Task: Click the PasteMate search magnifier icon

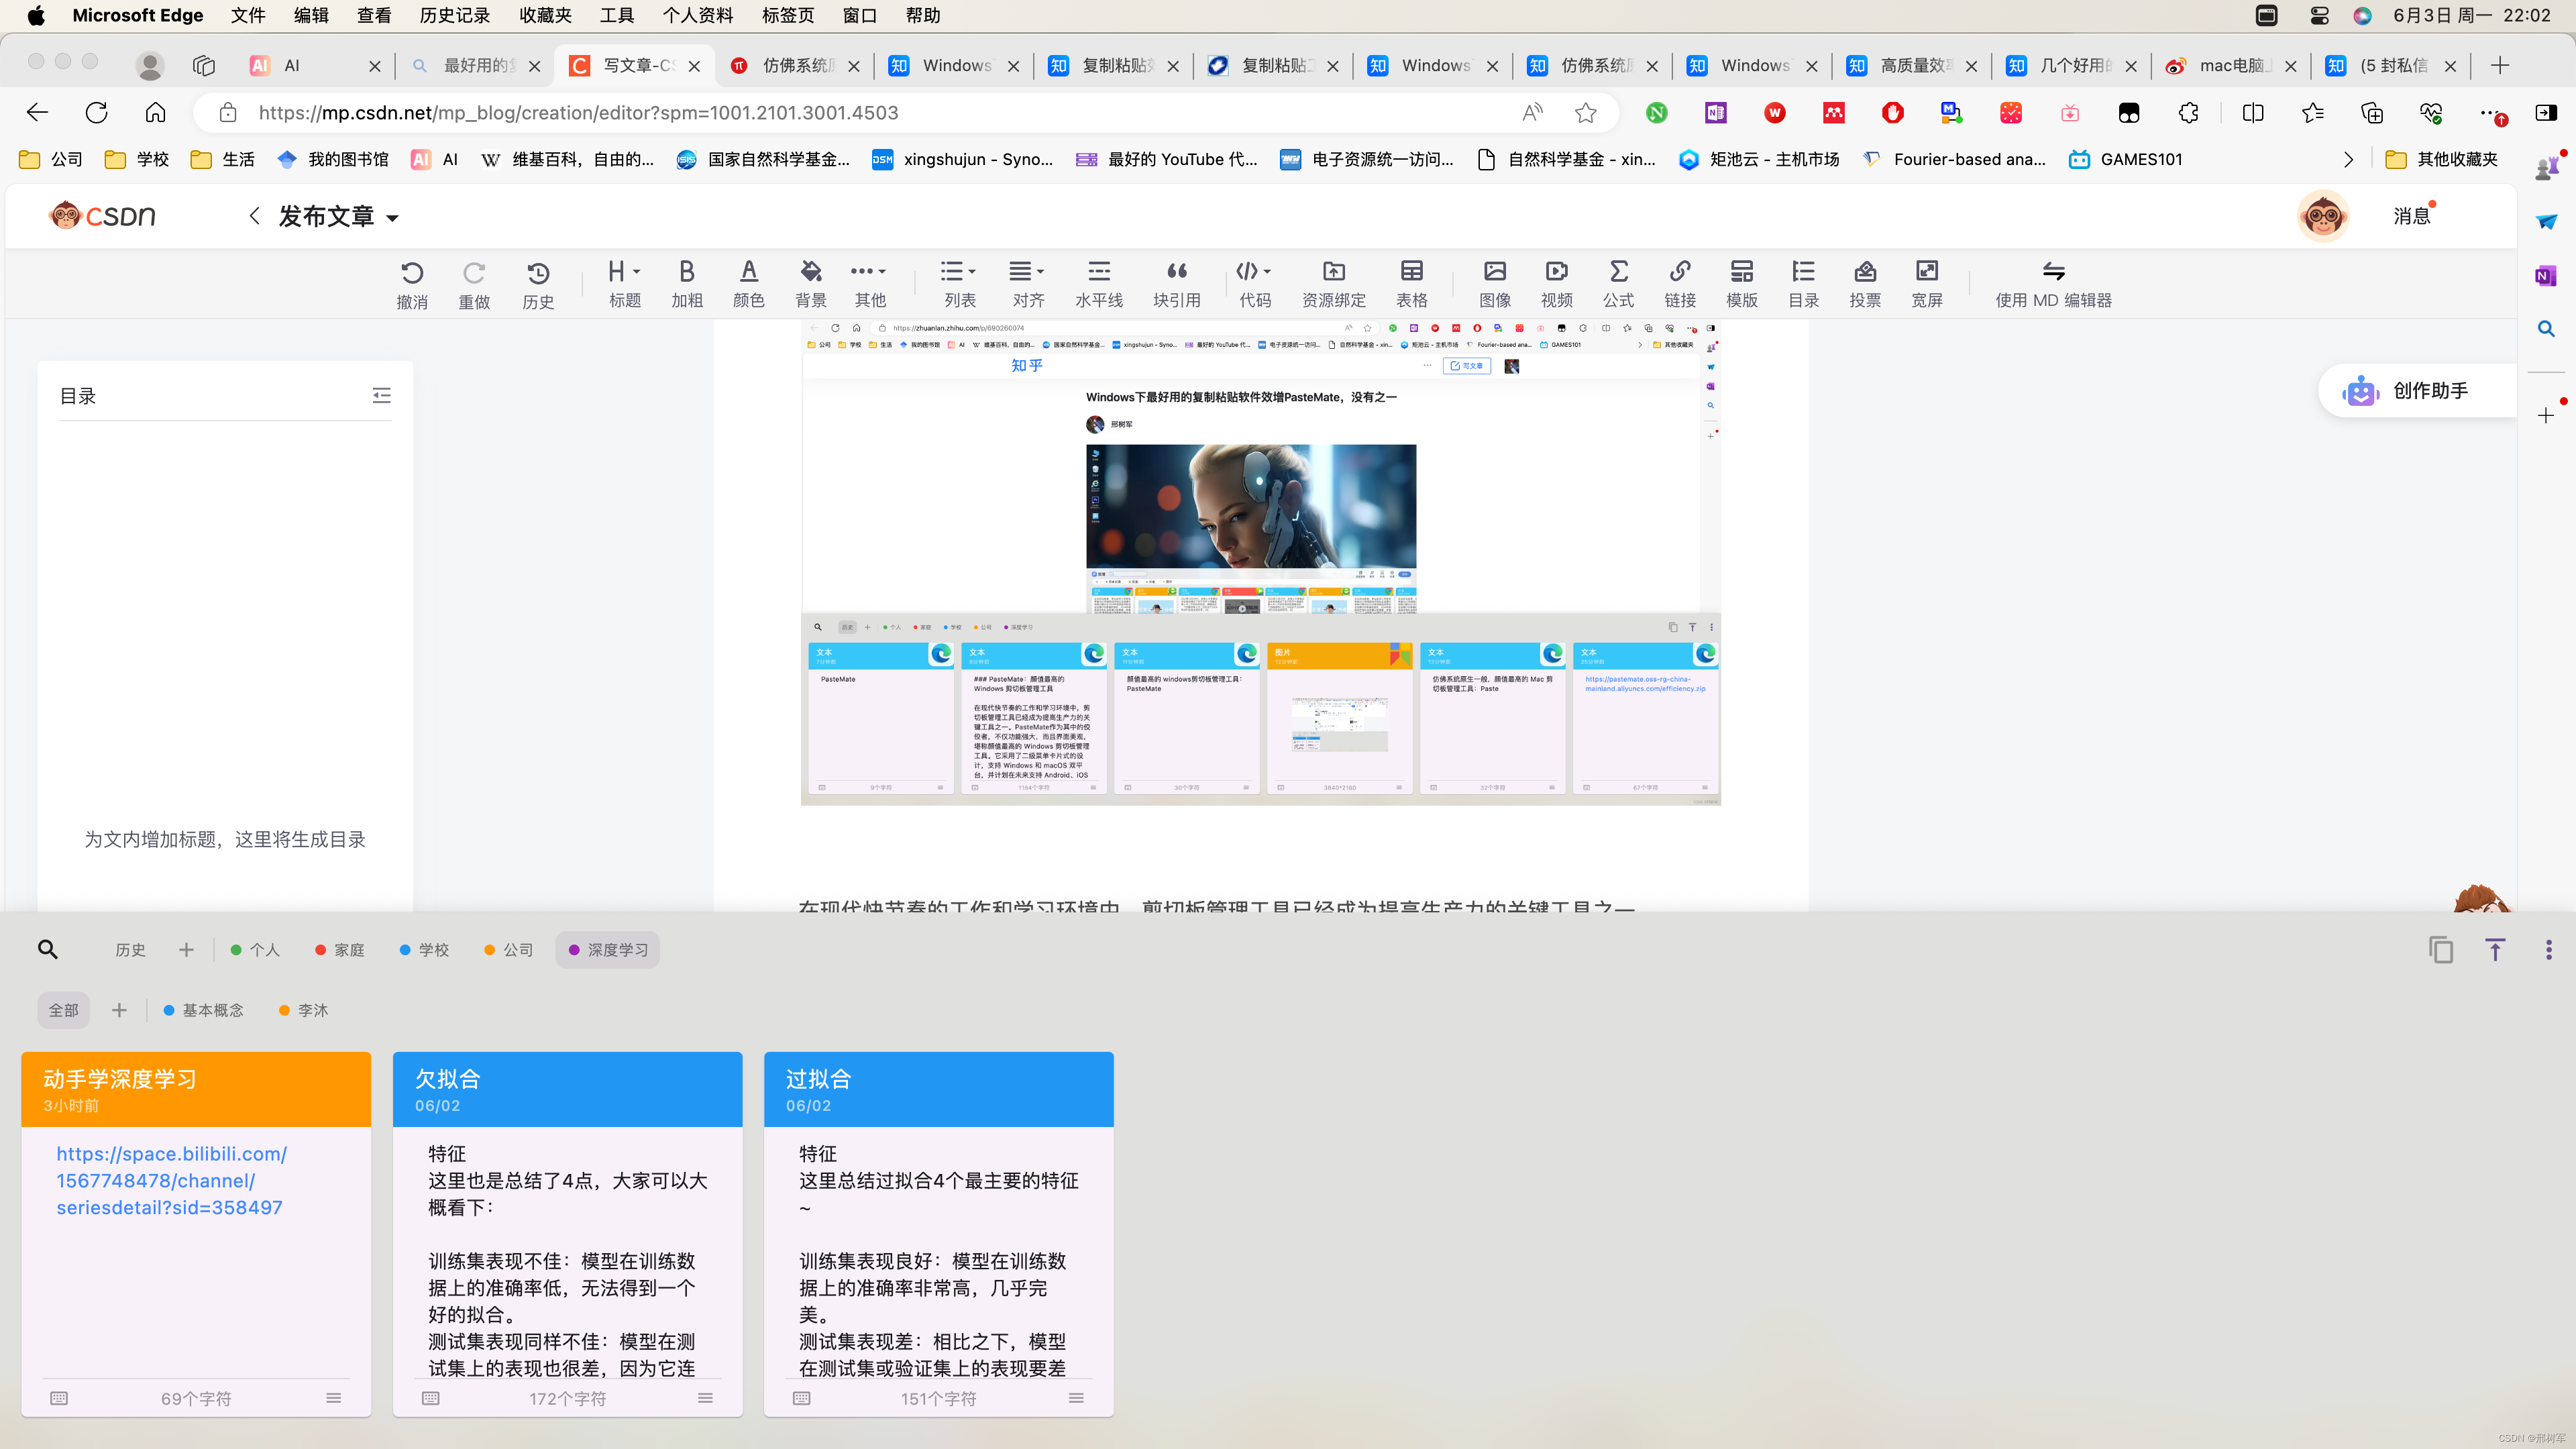Action: [x=47, y=949]
